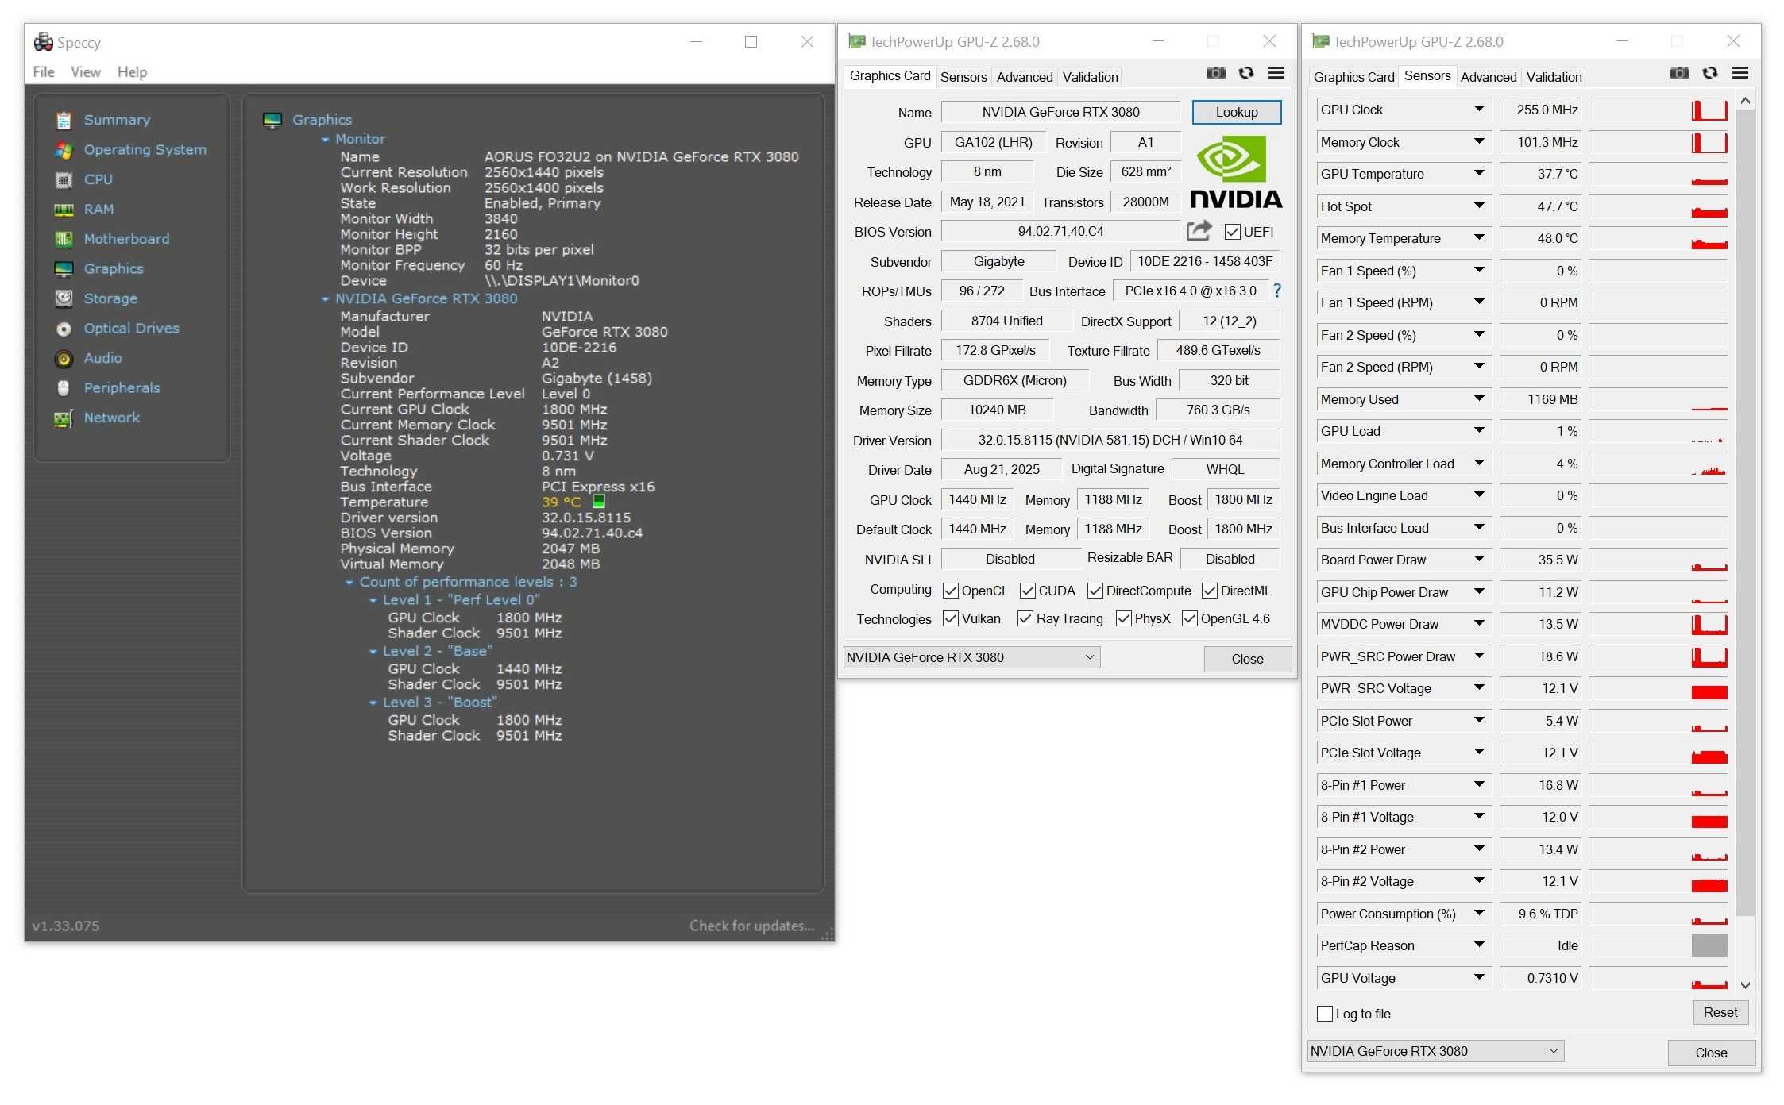
Task: Open the RAM section icon
Action: pyautogui.click(x=64, y=210)
